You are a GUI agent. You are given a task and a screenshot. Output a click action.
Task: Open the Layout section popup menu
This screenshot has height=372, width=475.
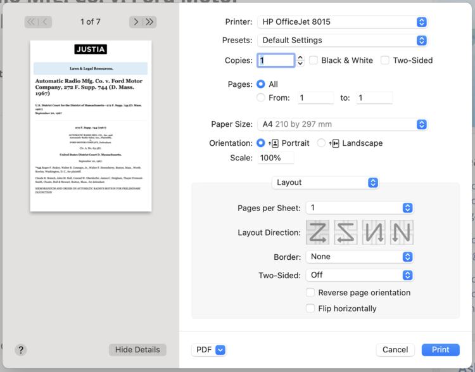(326, 183)
